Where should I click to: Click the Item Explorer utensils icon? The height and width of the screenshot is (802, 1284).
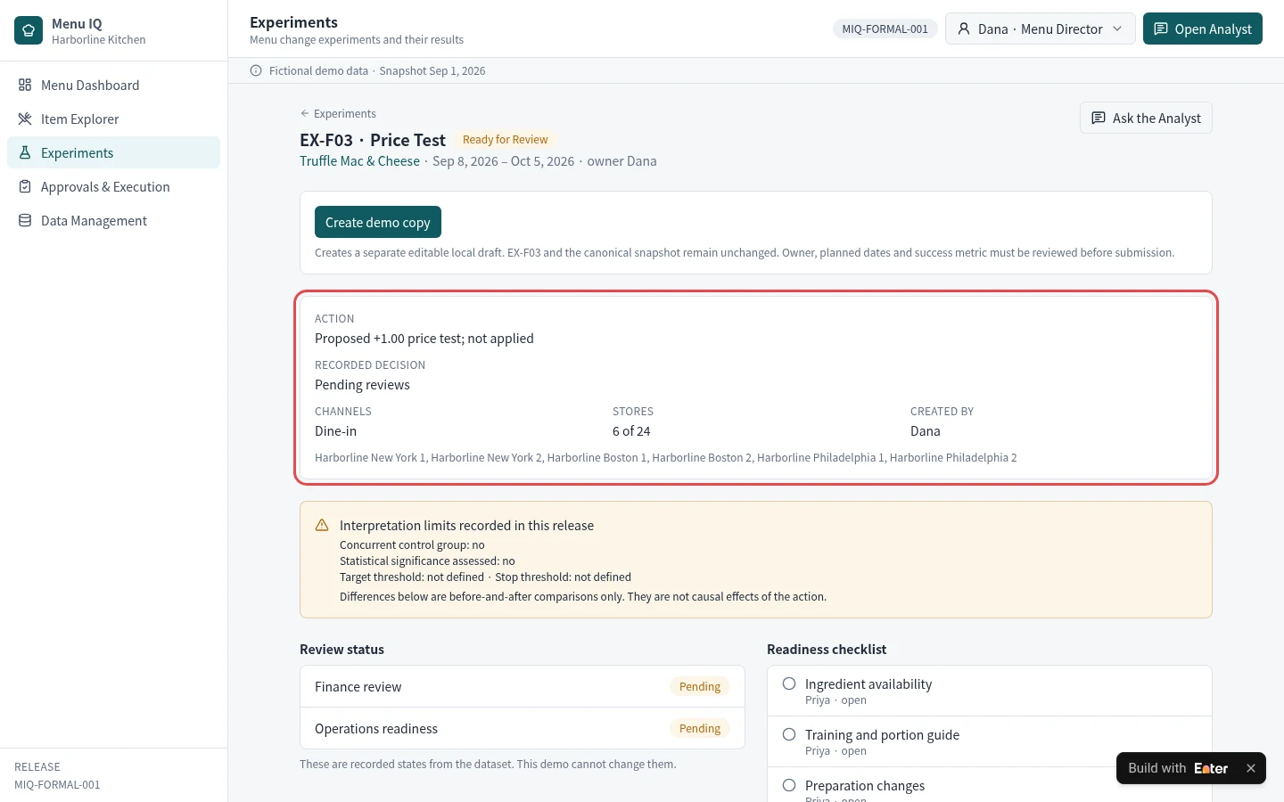pyautogui.click(x=25, y=119)
